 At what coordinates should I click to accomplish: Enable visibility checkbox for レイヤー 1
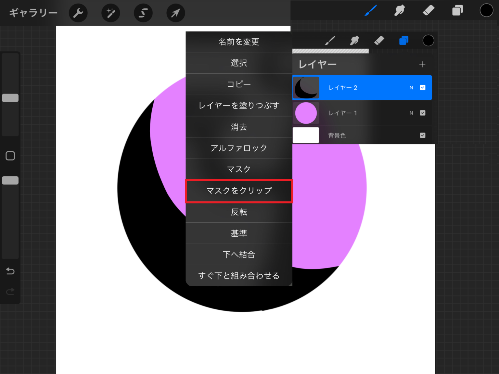tap(423, 113)
